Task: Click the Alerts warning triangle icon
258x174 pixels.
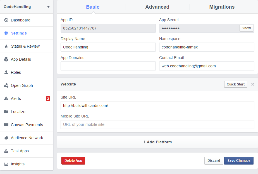Action: (x=6, y=99)
